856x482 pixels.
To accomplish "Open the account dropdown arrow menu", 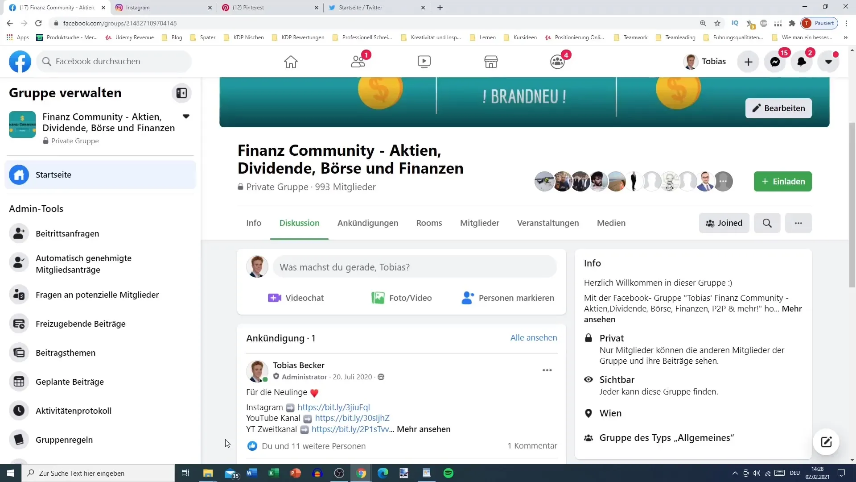I will pos(828,62).
